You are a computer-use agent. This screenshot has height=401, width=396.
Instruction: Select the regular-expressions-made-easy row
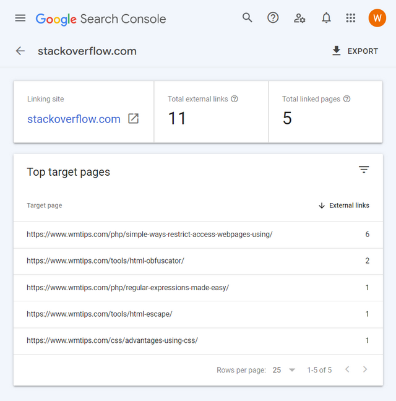[198, 288]
